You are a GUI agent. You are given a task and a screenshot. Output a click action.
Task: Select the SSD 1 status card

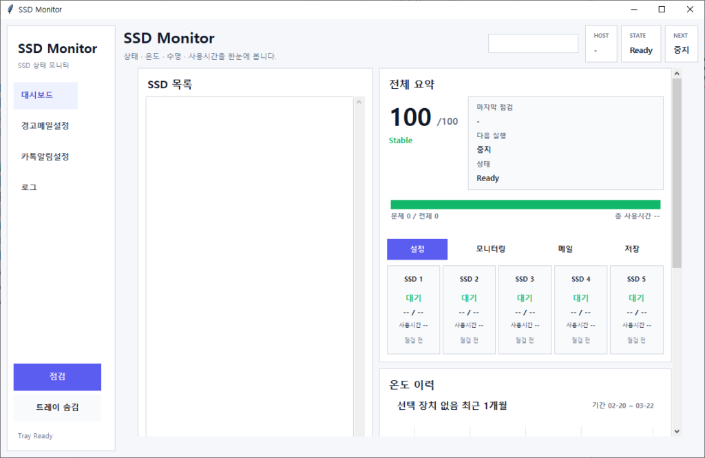[x=413, y=310]
